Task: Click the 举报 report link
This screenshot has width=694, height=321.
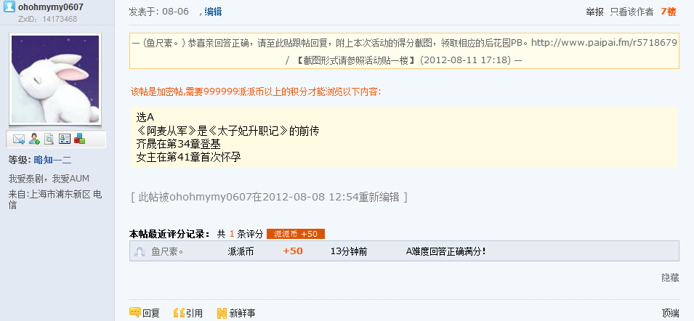Action: [x=595, y=12]
